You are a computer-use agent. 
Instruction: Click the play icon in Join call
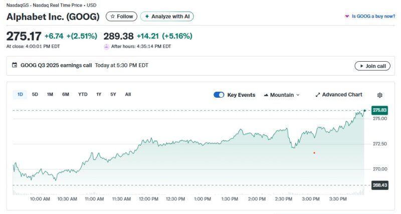pyautogui.click(x=360, y=66)
